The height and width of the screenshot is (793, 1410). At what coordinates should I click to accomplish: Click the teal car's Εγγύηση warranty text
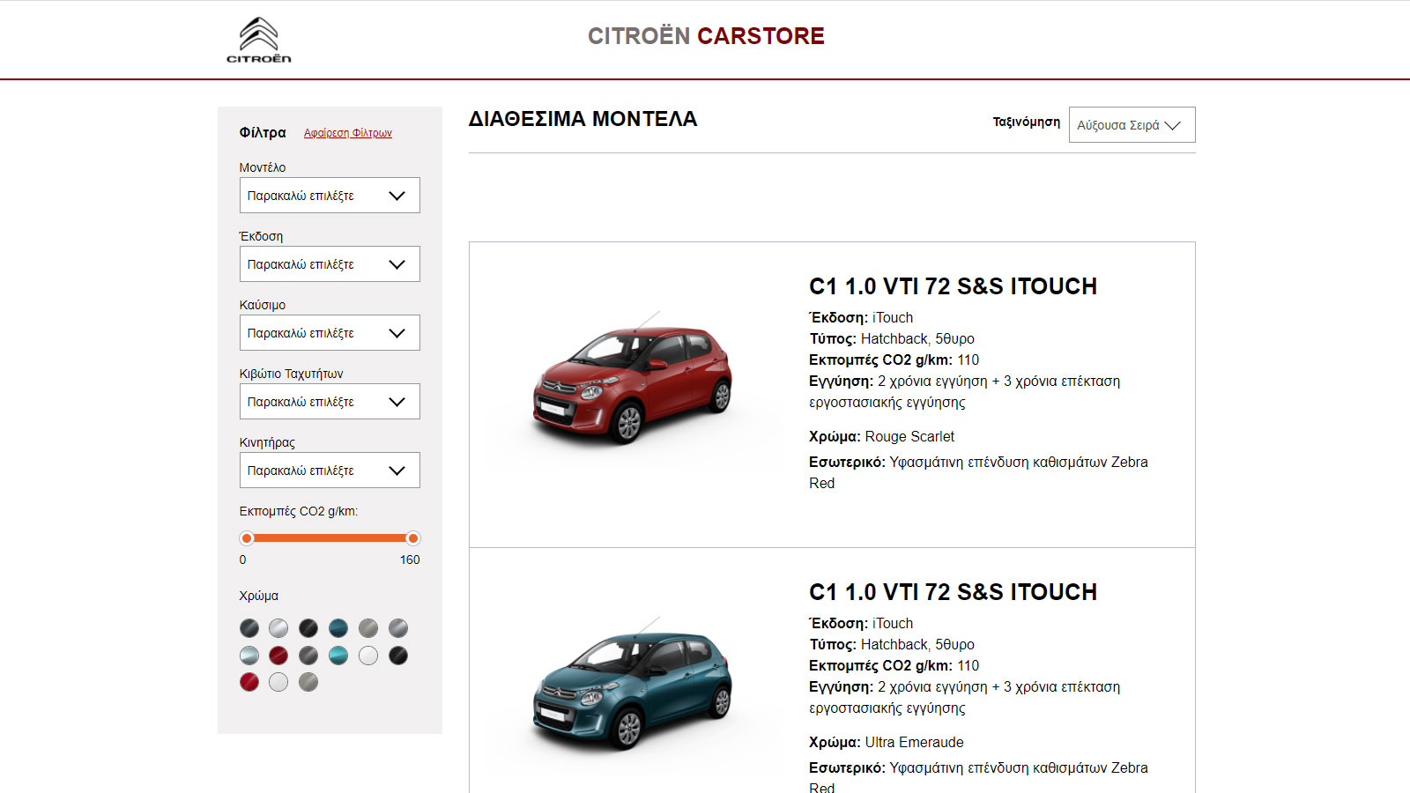[965, 698]
